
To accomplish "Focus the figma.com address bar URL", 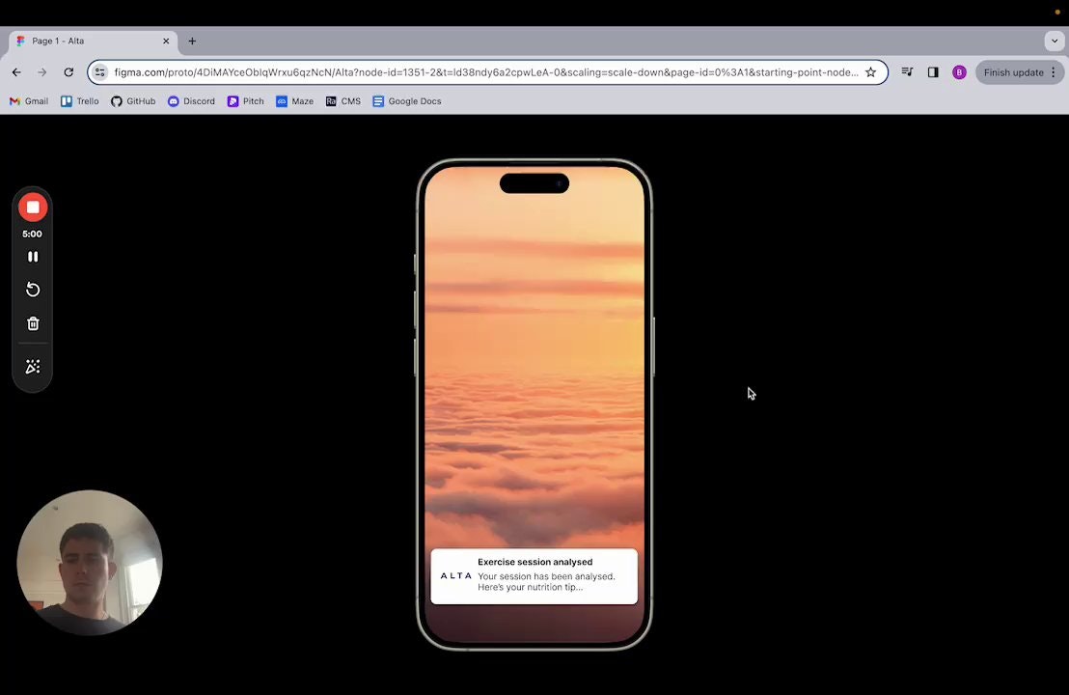I will pos(486,72).
